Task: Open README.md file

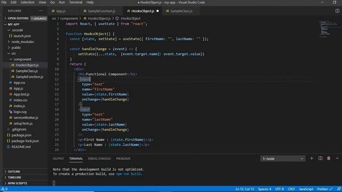Action: (x=21, y=147)
